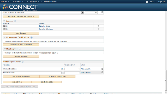
Task: Click the CONNECT Maryland Judiciary logo
Action: tap(19, 7)
